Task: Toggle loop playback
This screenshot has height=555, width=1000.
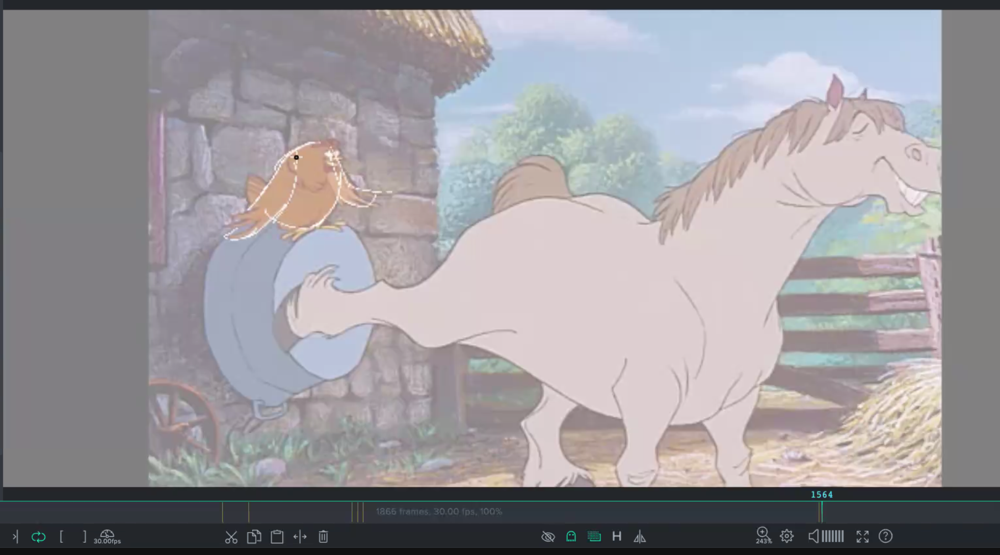Action: (x=38, y=537)
